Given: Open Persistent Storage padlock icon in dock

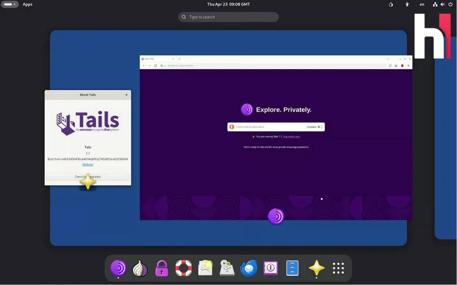Looking at the screenshot, I should coord(162,268).
